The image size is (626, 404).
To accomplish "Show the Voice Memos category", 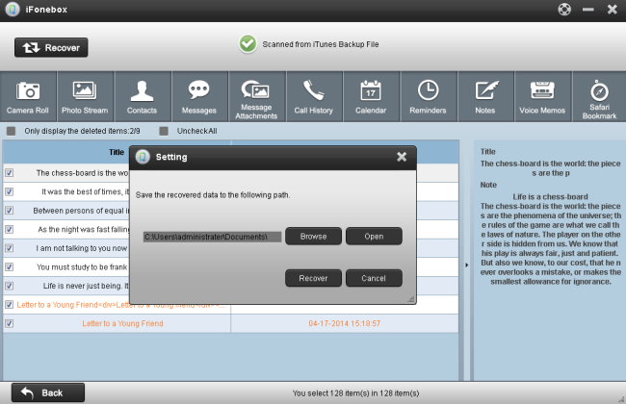I will coord(541,97).
